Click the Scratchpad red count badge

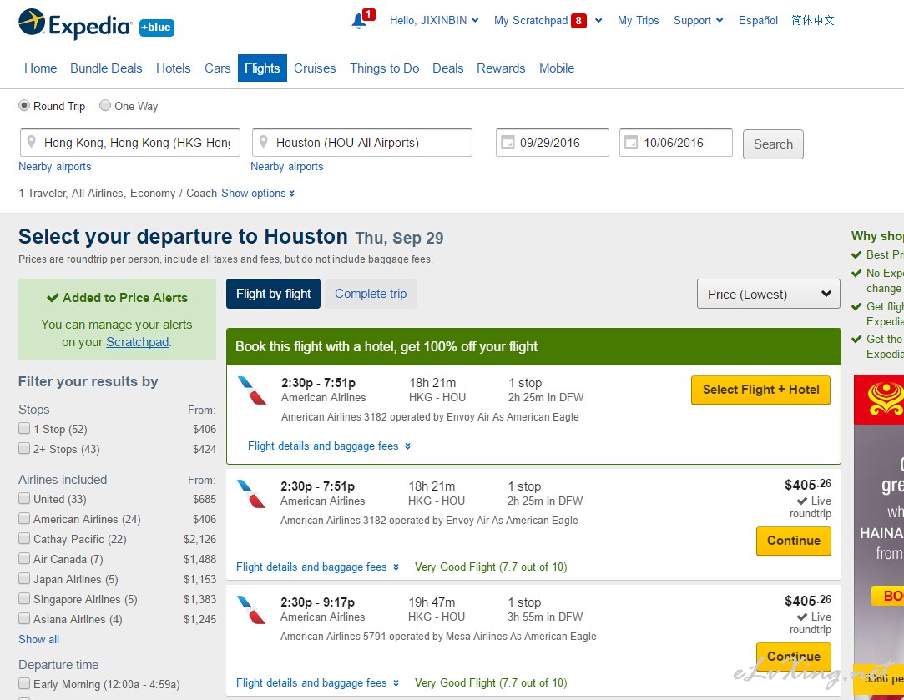(x=578, y=21)
